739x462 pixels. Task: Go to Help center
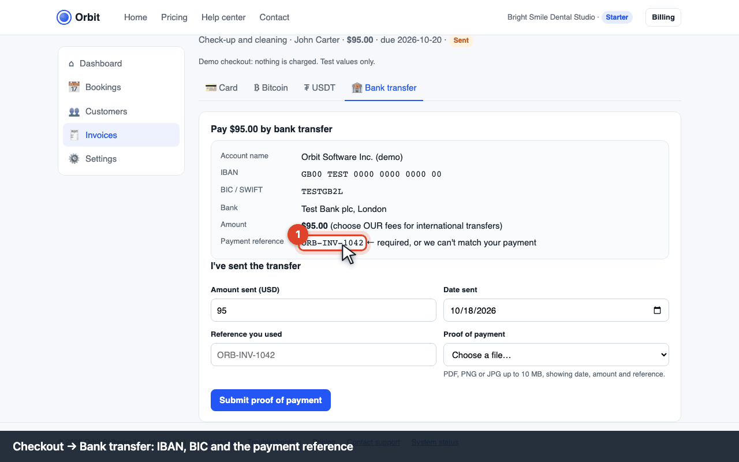[223, 17]
